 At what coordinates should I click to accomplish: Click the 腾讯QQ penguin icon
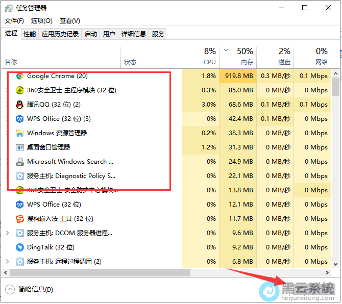(x=20, y=105)
